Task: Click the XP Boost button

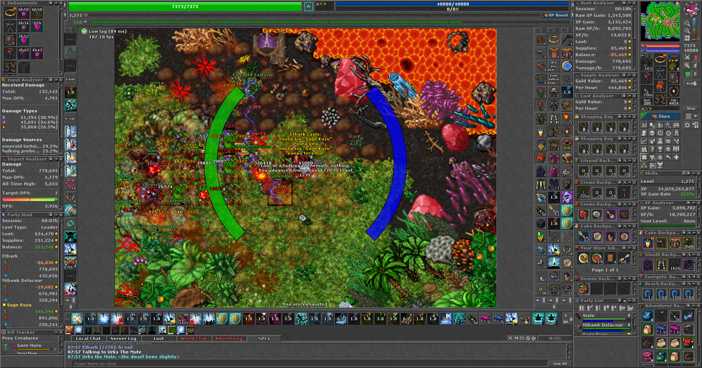Action: [555, 15]
